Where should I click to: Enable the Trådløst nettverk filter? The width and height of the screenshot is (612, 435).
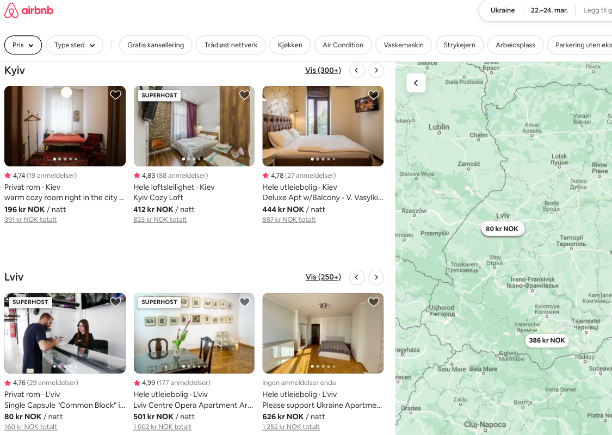pyautogui.click(x=231, y=45)
